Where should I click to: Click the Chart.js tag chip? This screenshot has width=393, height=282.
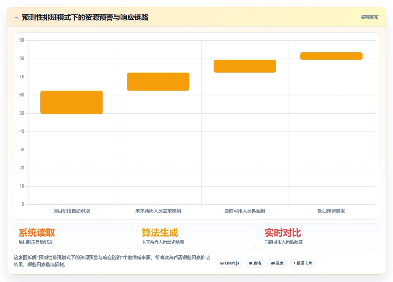click(x=229, y=263)
